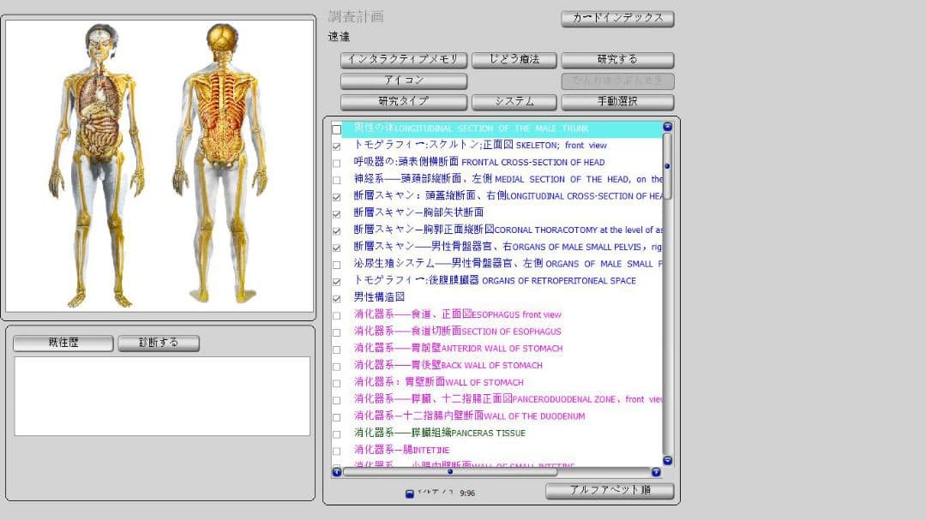Click the down arrow of list scrollbar

tap(667, 460)
